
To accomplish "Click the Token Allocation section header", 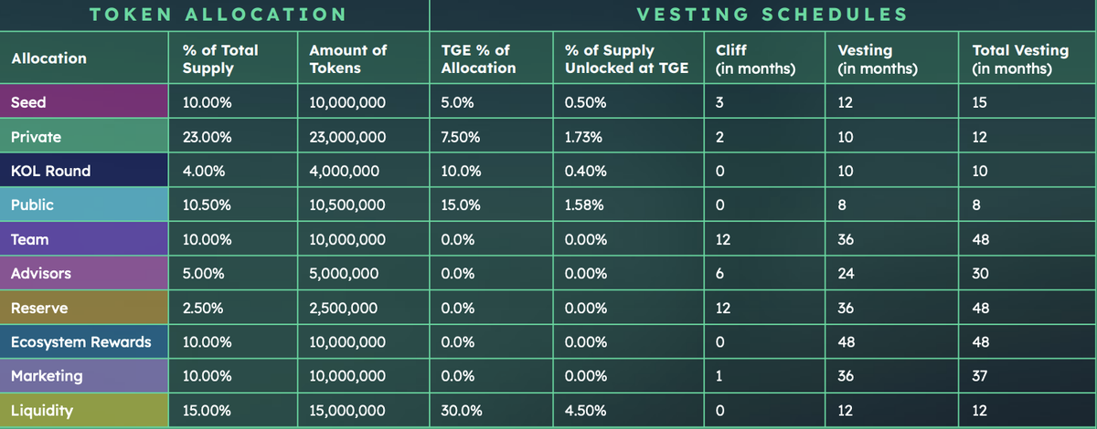I will [216, 15].
